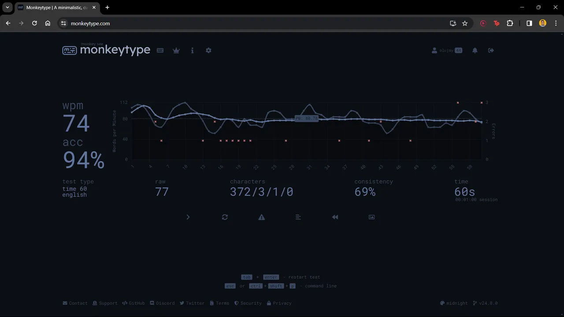Image resolution: width=564 pixels, height=317 pixels.
Task: Open the v24.8.0 version changelog
Action: pyautogui.click(x=485, y=303)
